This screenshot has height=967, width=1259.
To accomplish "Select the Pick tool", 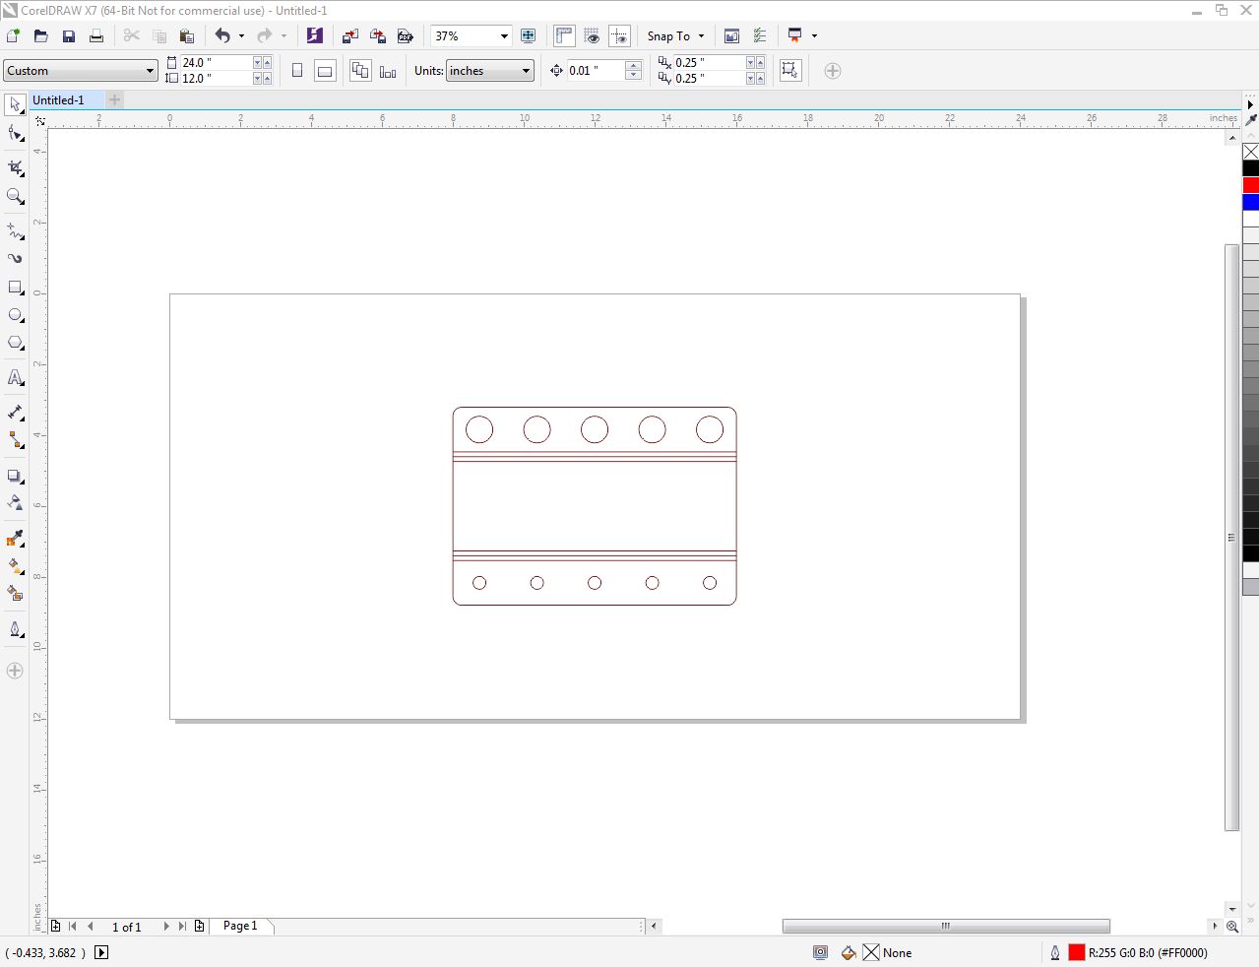I will (x=15, y=104).
